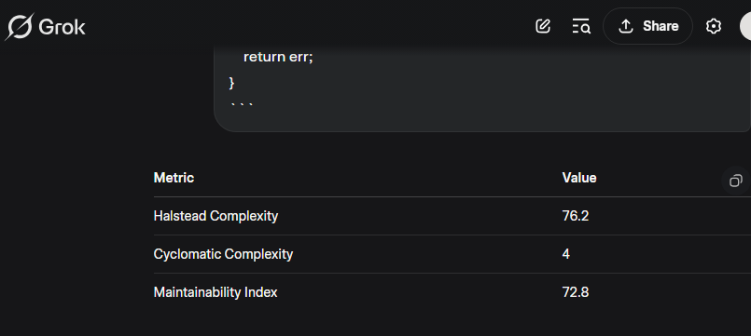Select the Value column header
Screen dimensions: 751x336
tap(579, 178)
